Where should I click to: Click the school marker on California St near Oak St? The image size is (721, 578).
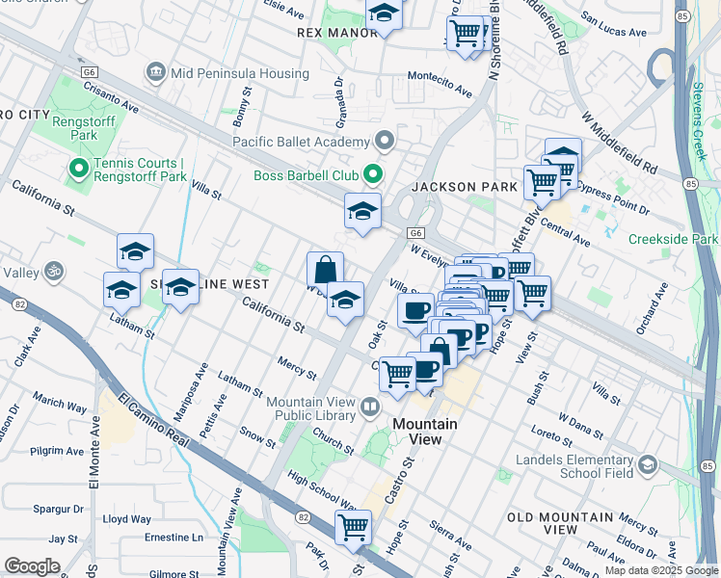pyautogui.click(x=344, y=300)
